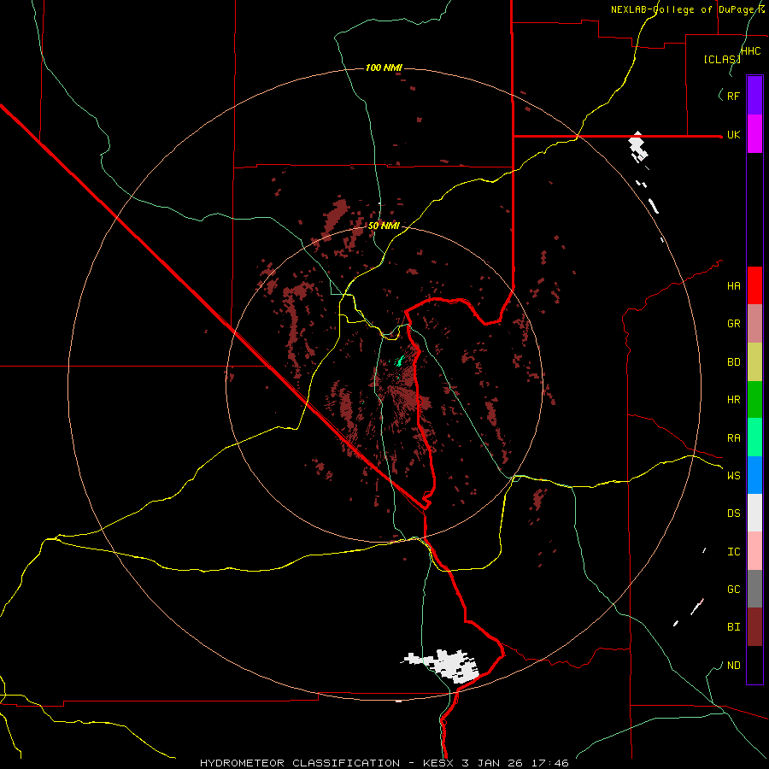Choose the WS blue legend swatch
This screenshot has width=769, height=769.
pos(754,475)
